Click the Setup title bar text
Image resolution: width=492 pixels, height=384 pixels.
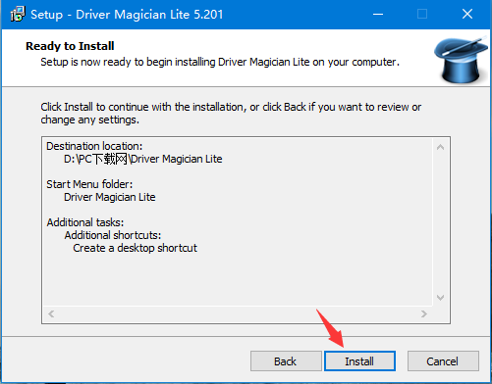point(127,15)
